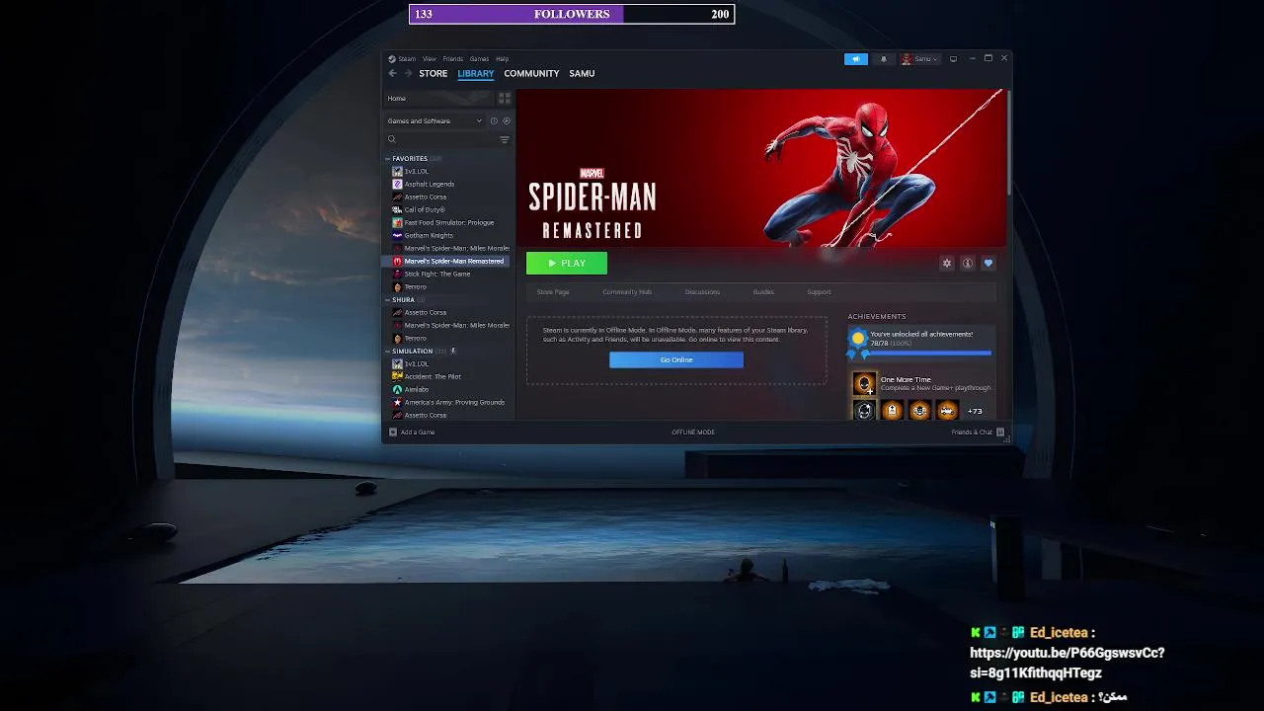Click the +73 more achievements count
The image size is (1264, 711).
coord(975,411)
